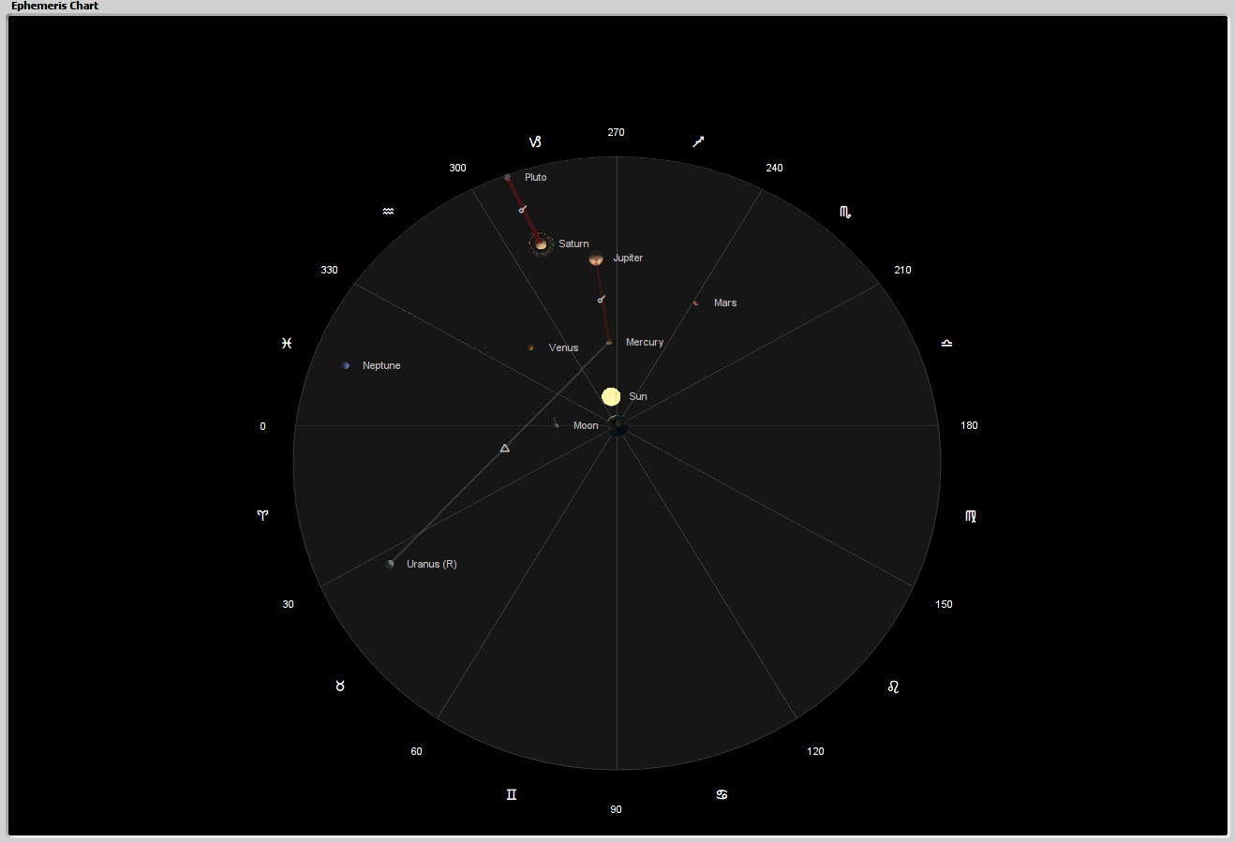The image size is (1235, 842).
Task: Select the Pluto planet marker
Action: point(508,177)
